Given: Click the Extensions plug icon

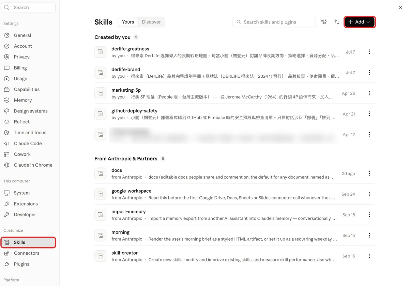Looking at the screenshot, I should [x=7, y=204].
